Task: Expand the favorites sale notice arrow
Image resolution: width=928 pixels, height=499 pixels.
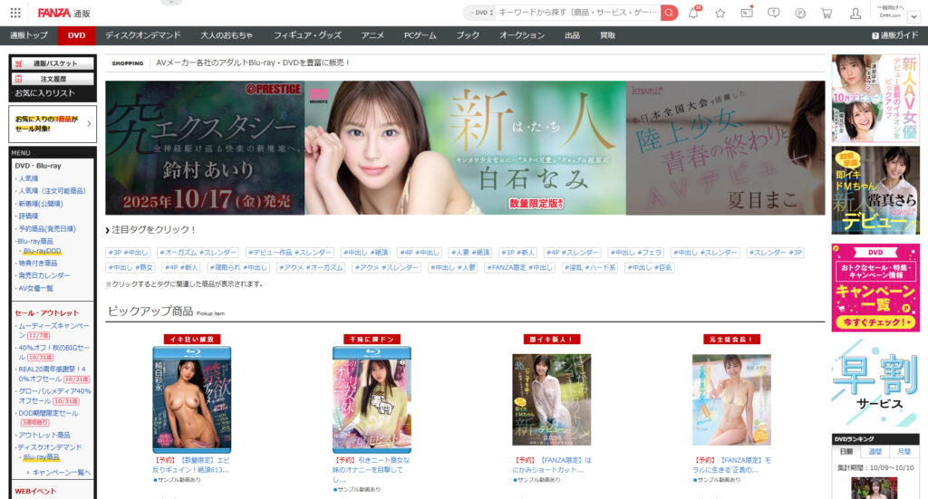Action: 89,124
